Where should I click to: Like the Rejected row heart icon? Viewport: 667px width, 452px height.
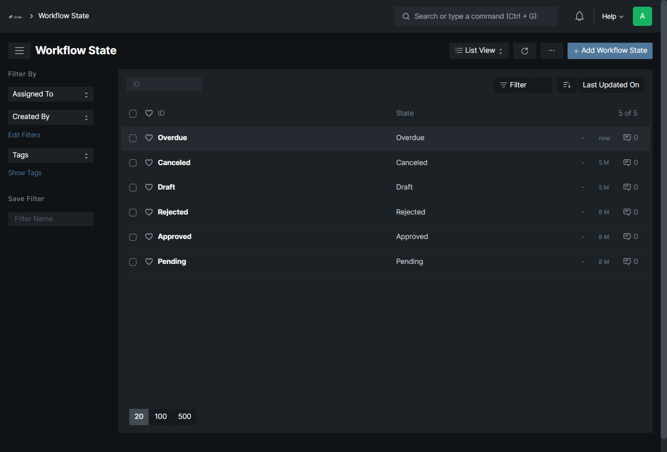[x=149, y=212]
